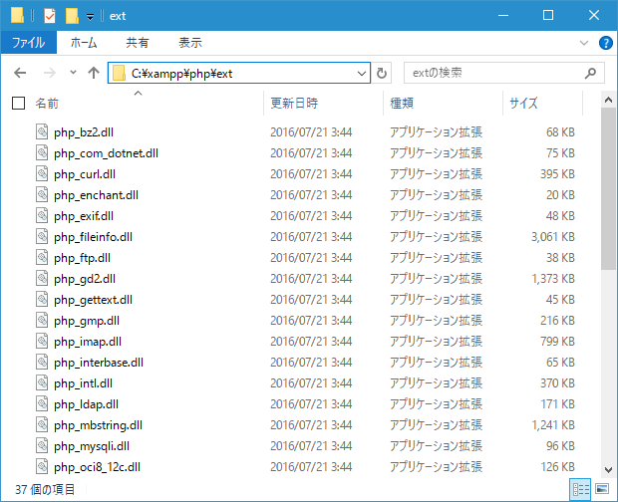Select the php_exif.dll file icon

tap(42, 215)
